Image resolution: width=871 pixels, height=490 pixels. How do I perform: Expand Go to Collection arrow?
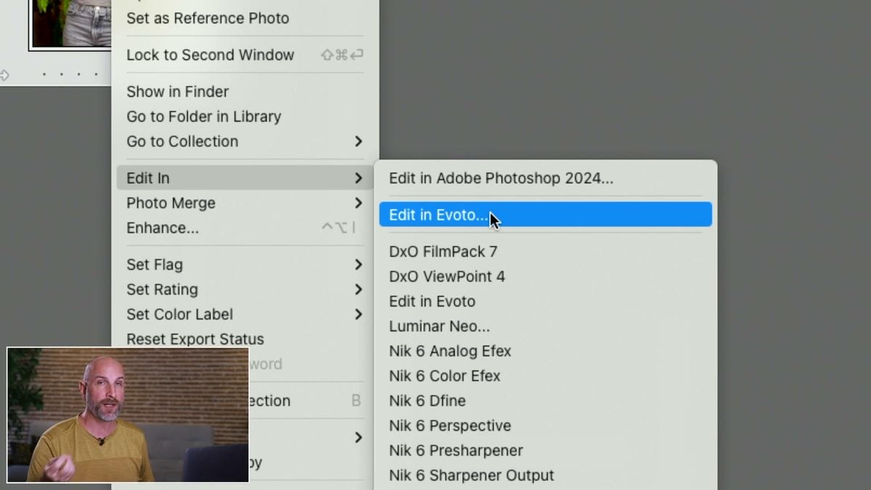[x=359, y=142]
